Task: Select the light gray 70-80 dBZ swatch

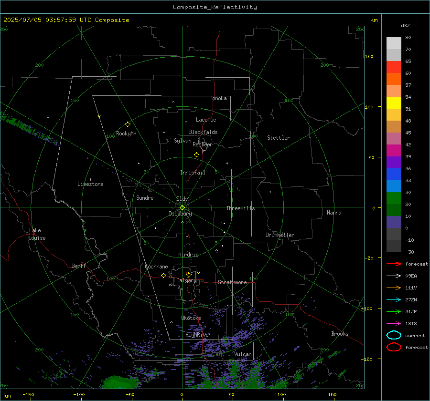Action: pos(394,43)
